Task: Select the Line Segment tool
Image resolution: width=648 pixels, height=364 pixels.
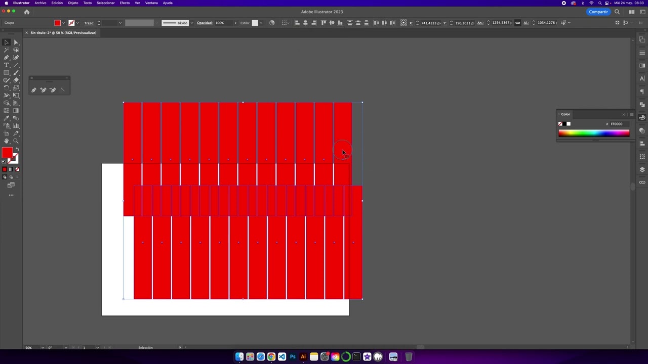Action: click(x=16, y=65)
